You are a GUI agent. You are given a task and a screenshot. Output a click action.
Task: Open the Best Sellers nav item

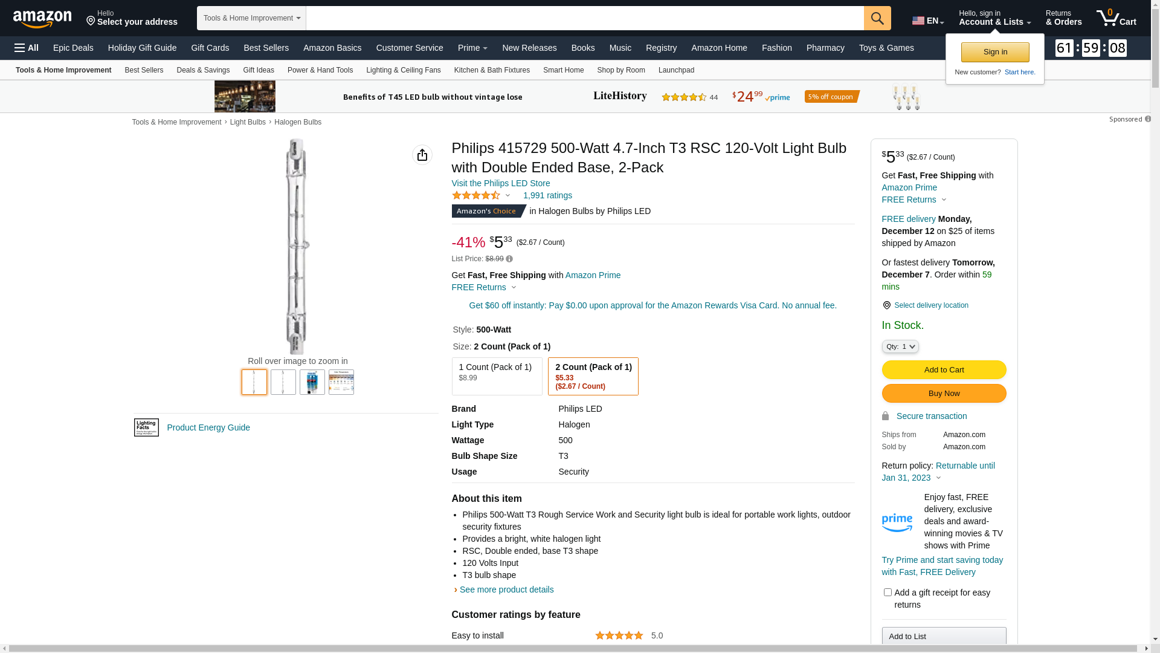pos(266,48)
